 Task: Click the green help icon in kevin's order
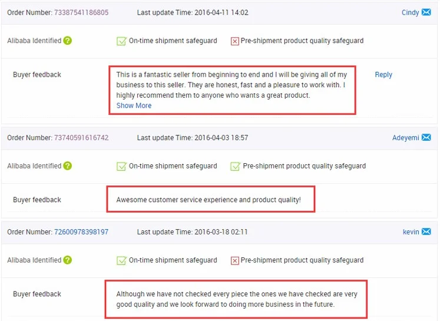[x=67, y=260]
